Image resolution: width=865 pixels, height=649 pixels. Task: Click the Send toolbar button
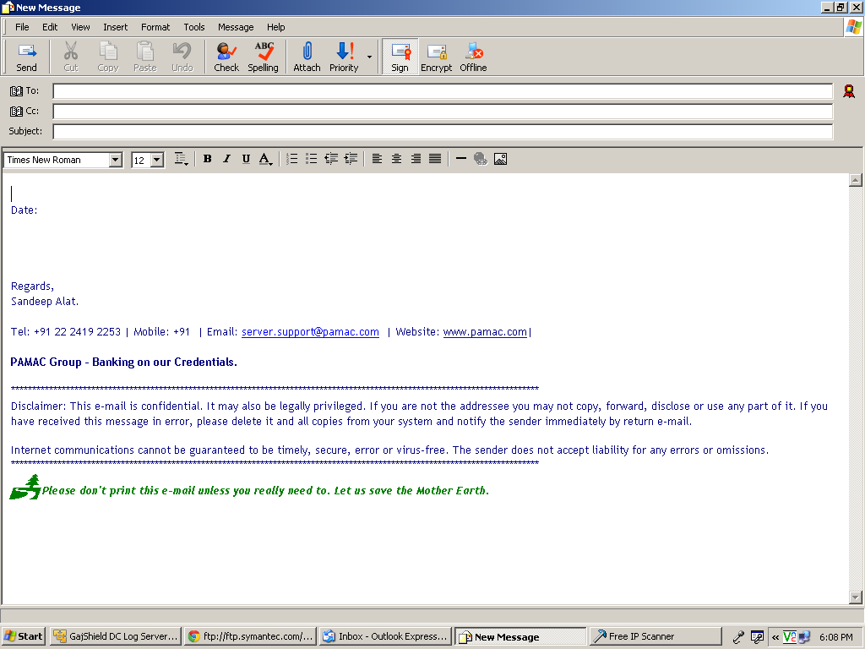click(27, 57)
